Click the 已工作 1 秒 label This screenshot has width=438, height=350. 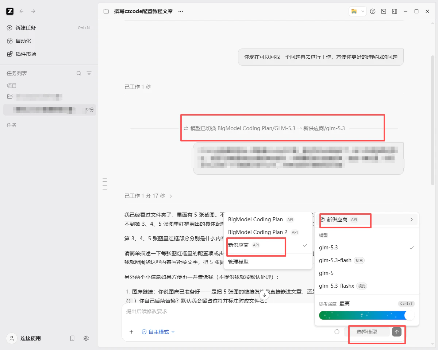point(138,87)
